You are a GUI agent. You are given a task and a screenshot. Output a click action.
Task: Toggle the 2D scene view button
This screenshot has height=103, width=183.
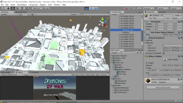coord(20,14)
